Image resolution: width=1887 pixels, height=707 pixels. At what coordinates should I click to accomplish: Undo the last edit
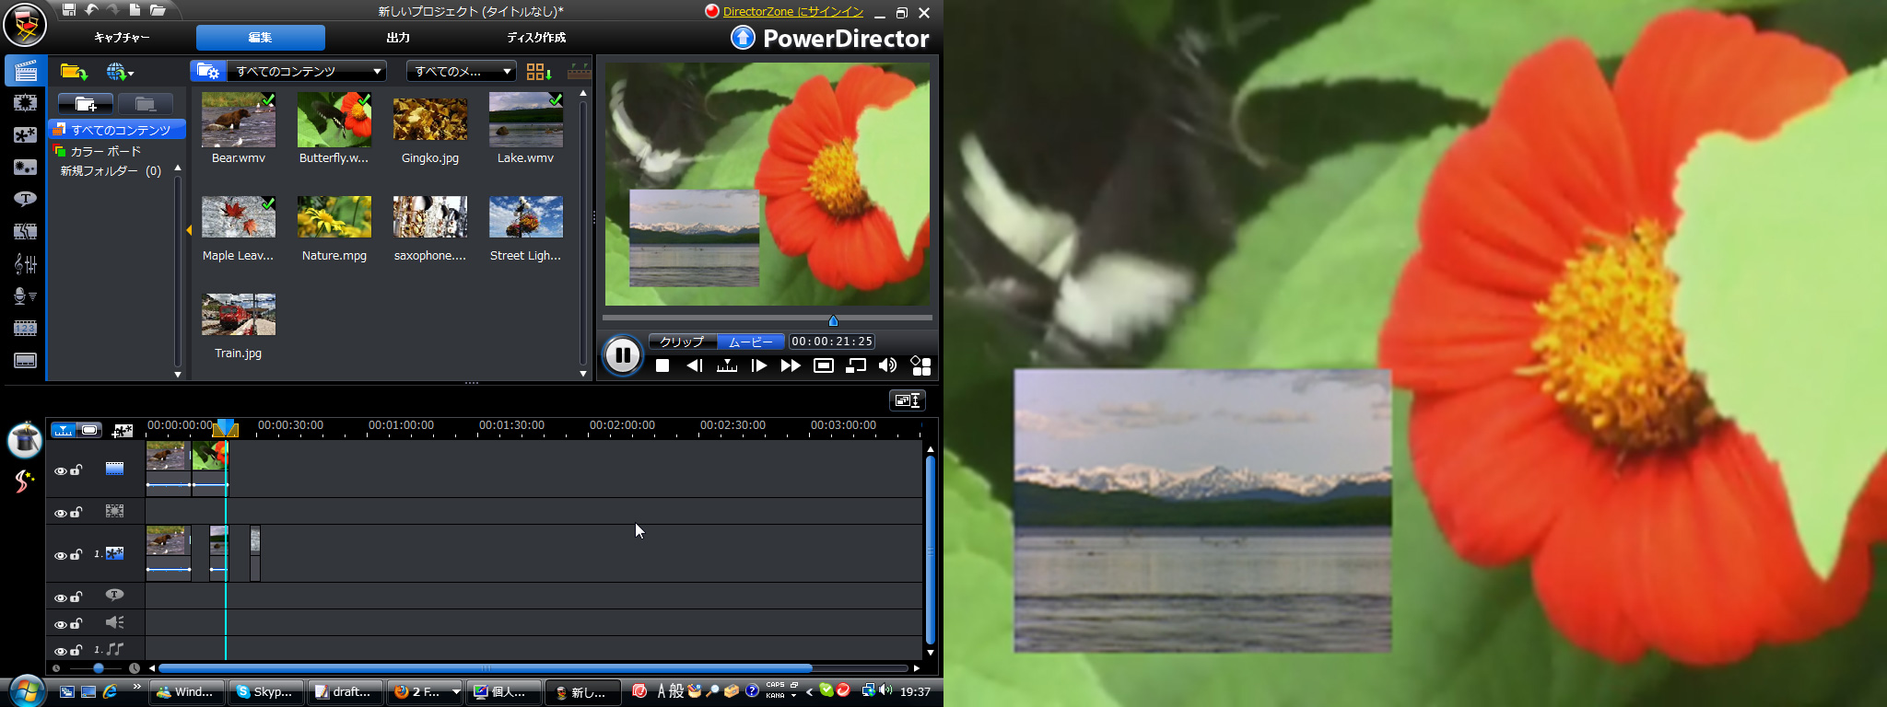click(x=91, y=10)
